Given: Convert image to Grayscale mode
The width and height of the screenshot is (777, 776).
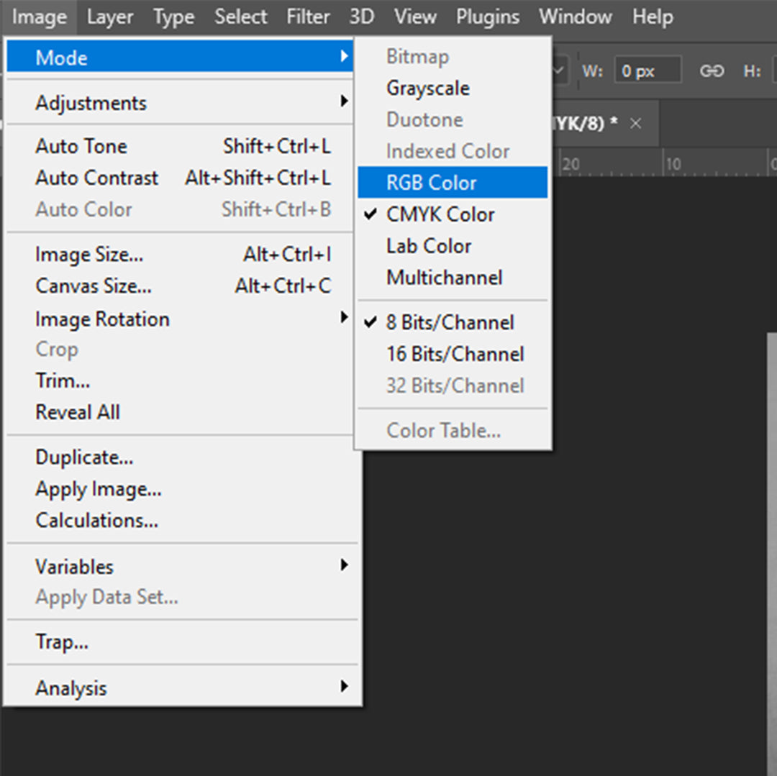Looking at the screenshot, I should point(427,88).
